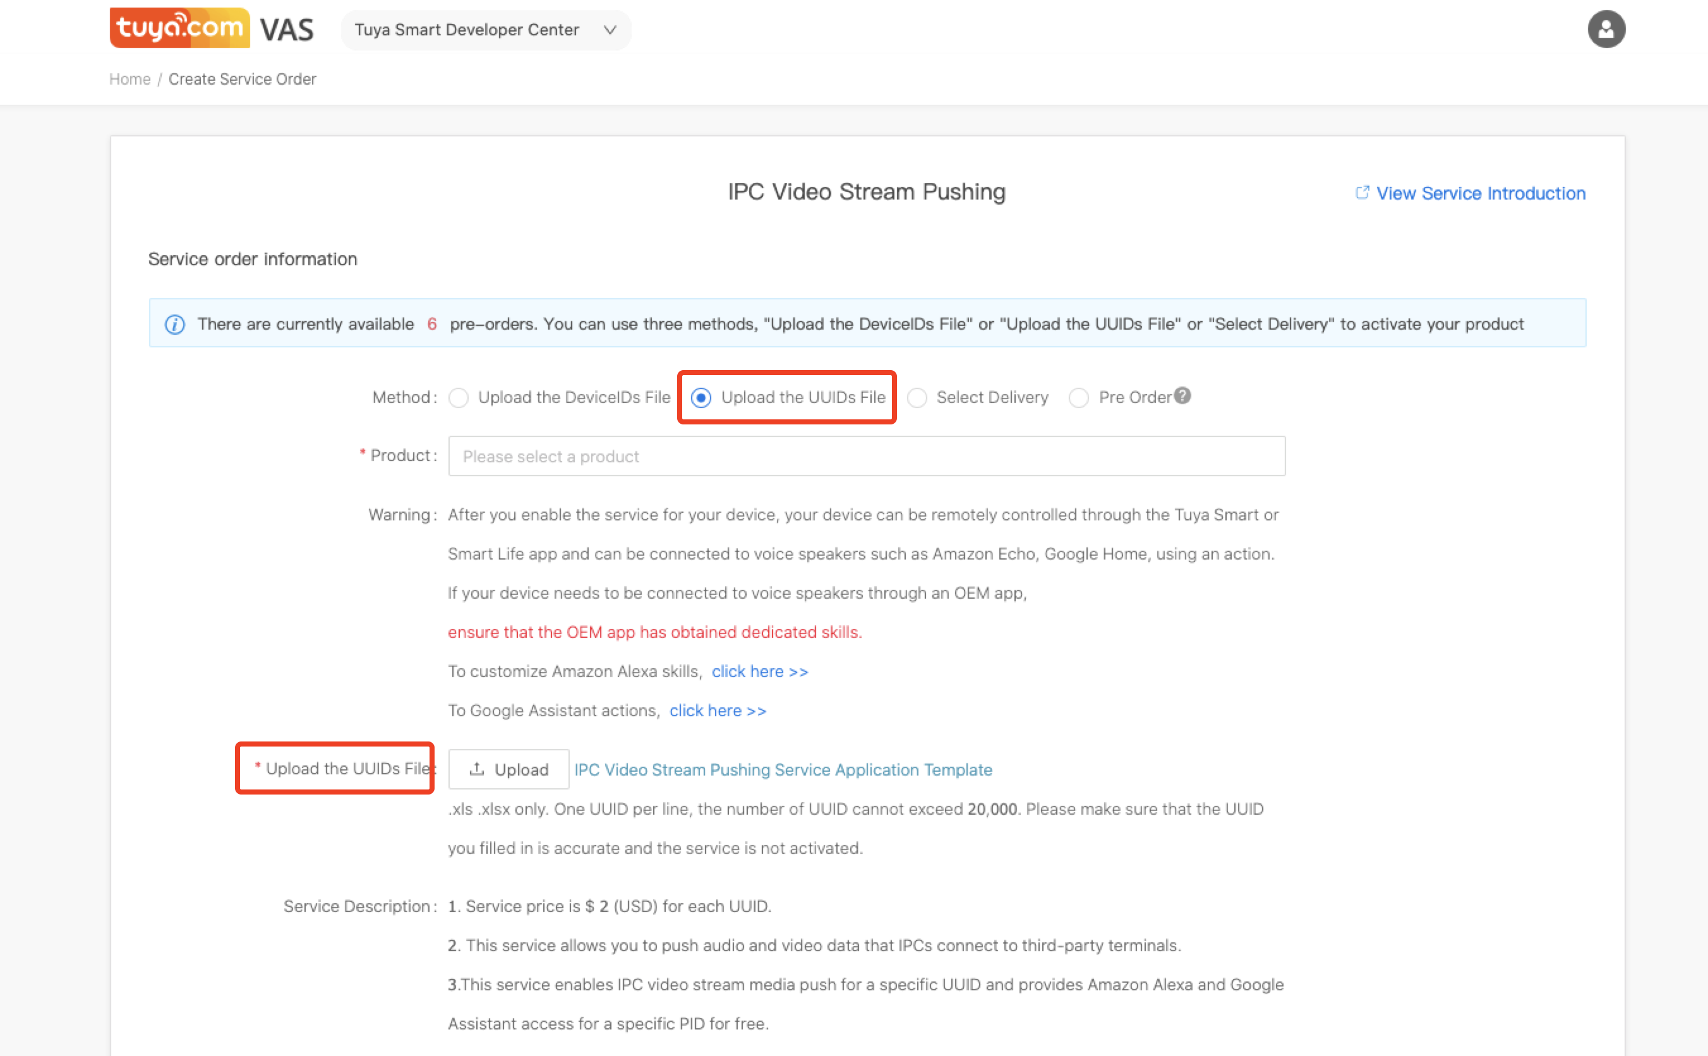The image size is (1708, 1056).
Task: Click the Pre Order help question icon
Action: (x=1182, y=395)
